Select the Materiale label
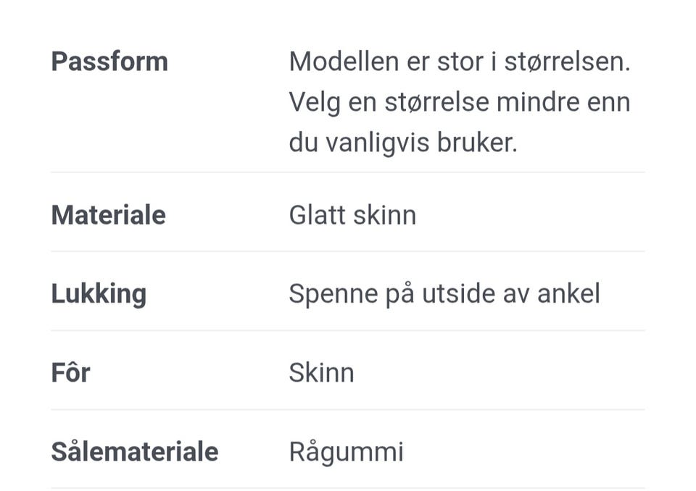The image size is (696, 491). point(108,215)
